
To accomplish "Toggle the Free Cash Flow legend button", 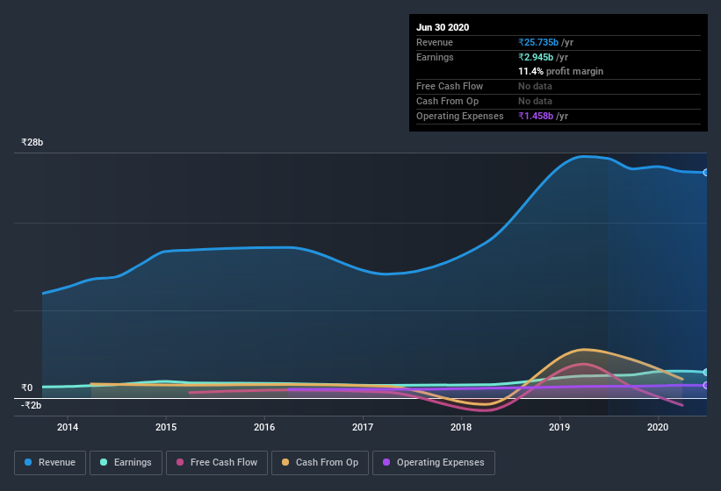I will [x=217, y=463].
